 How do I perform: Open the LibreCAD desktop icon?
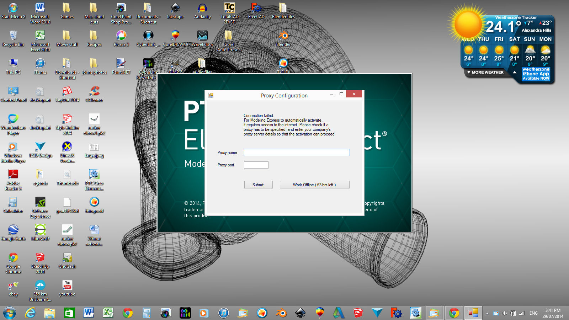40,233
